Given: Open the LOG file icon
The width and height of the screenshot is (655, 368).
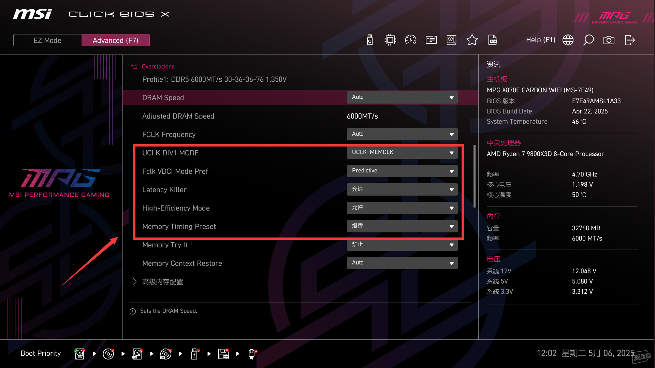Looking at the screenshot, I should point(493,40).
